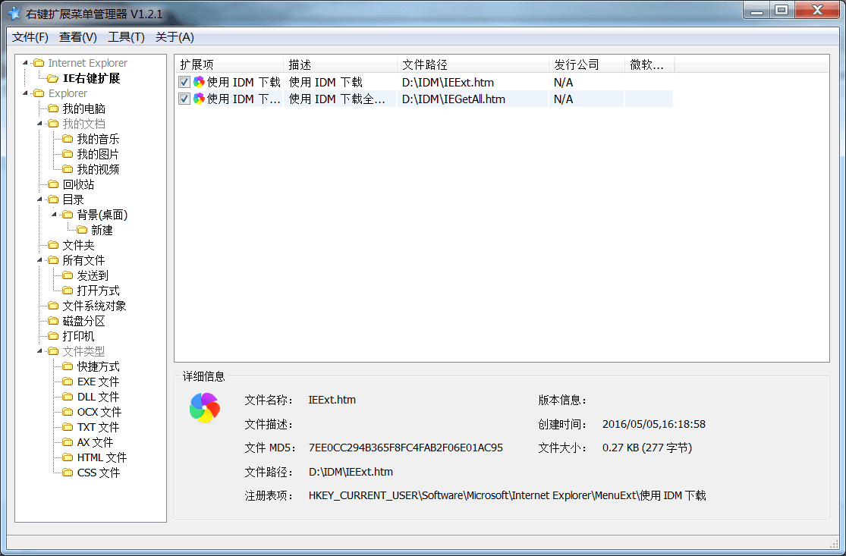The width and height of the screenshot is (846, 556).
Task: Toggle checkbox for the IEGetAll.htm entry
Action: coord(184,99)
